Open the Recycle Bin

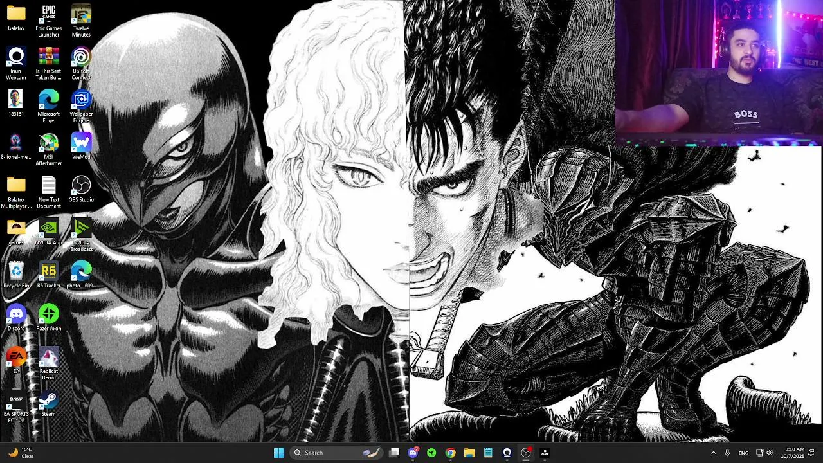(x=16, y=275)
